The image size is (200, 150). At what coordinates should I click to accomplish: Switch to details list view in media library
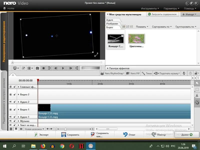pyautogui.click(x=131, y=26)
